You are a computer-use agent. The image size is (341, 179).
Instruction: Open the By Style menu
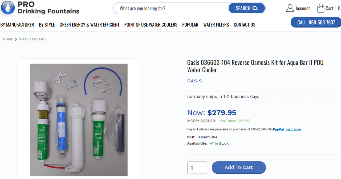(47, 25)
